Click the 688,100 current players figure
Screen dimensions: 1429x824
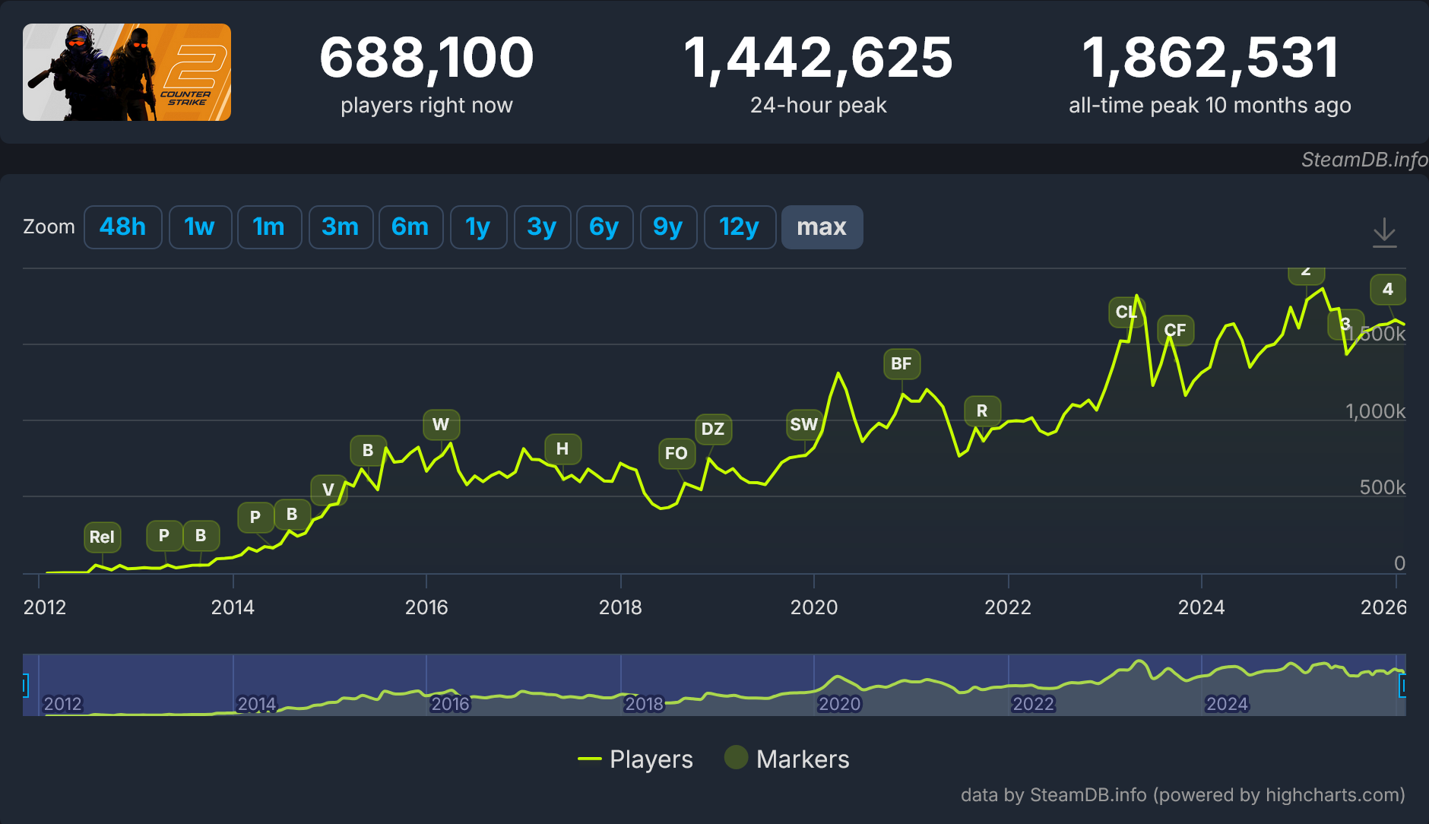tap(426, 57)
